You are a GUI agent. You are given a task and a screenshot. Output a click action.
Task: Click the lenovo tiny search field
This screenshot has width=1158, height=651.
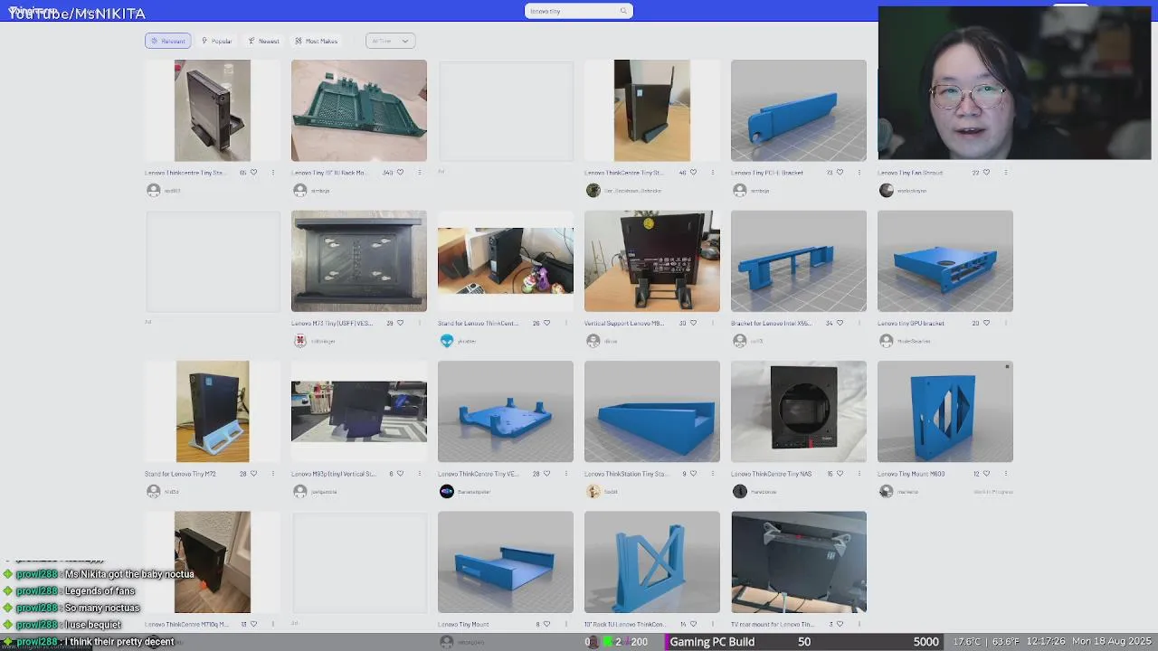click(x=579, y=11)
